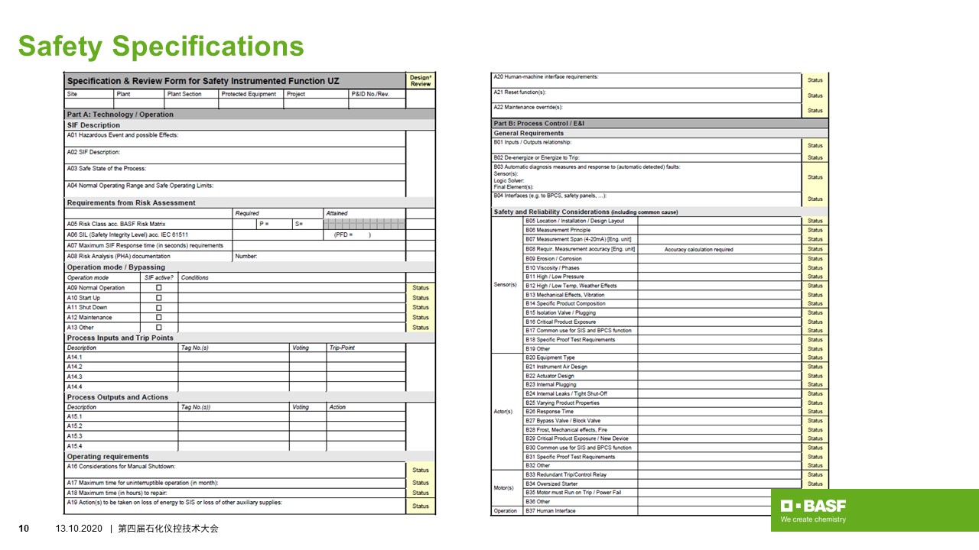The image size is (979, 550).
Task: Tick the A11 Shut Down checkbox
Action: pos(159,308)
